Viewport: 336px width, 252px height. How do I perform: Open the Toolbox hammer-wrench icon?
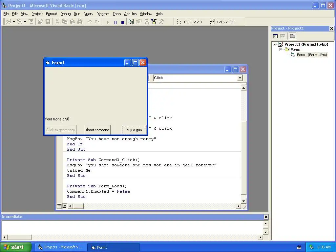[x=161, y=22]
